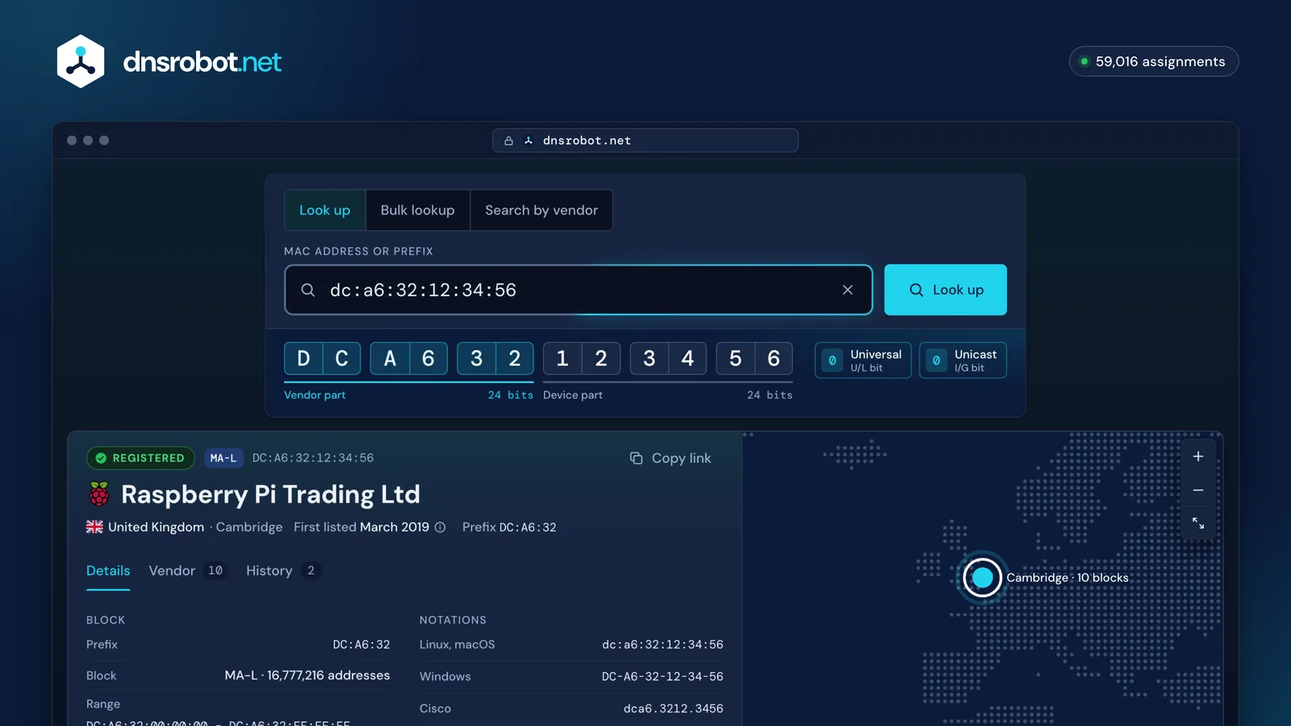Click Copy link
1291x726 pixels.
tap(671, 458)
